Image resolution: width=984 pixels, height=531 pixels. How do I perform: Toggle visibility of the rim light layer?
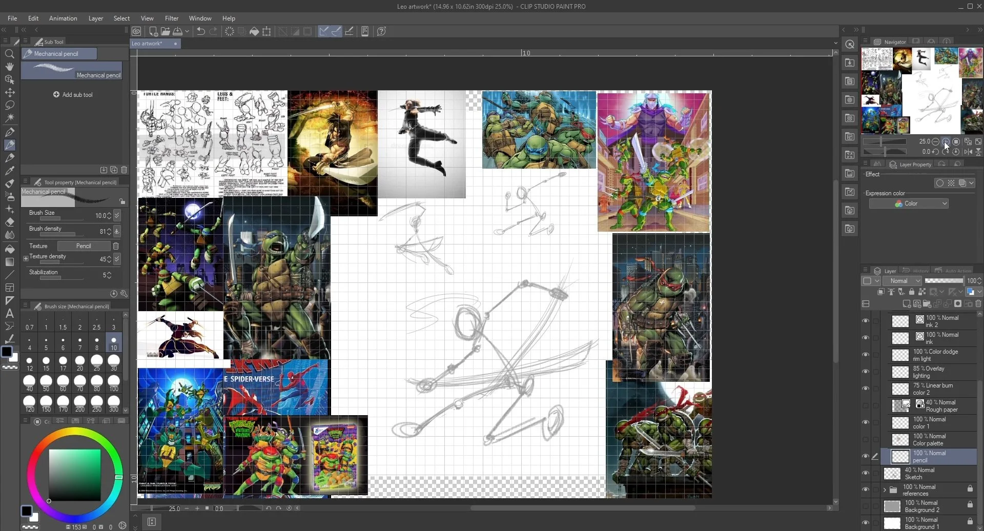tap(866, 355)
